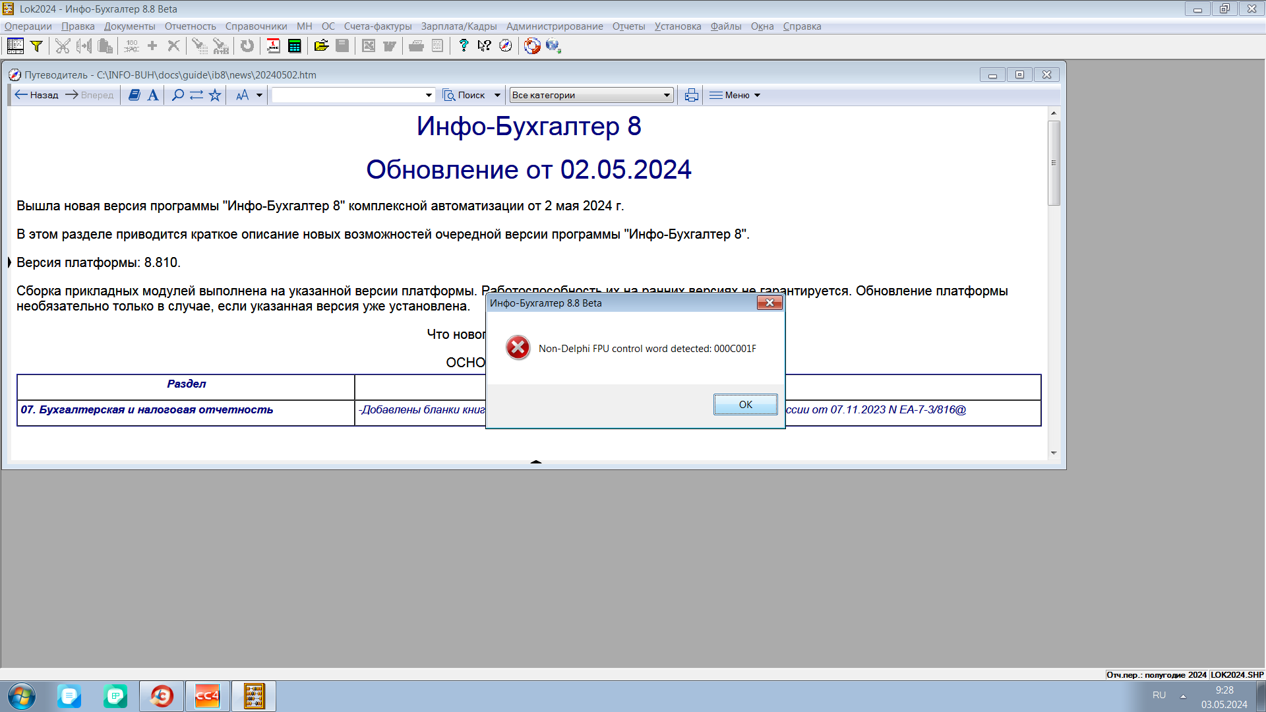Click inside the guide search input field
1266x712 pixels.
pos(347,95)
